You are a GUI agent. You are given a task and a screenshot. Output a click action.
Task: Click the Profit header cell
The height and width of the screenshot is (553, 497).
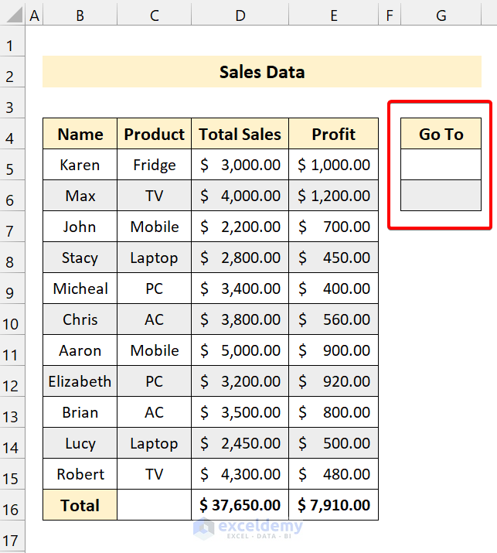pos(333,134)
